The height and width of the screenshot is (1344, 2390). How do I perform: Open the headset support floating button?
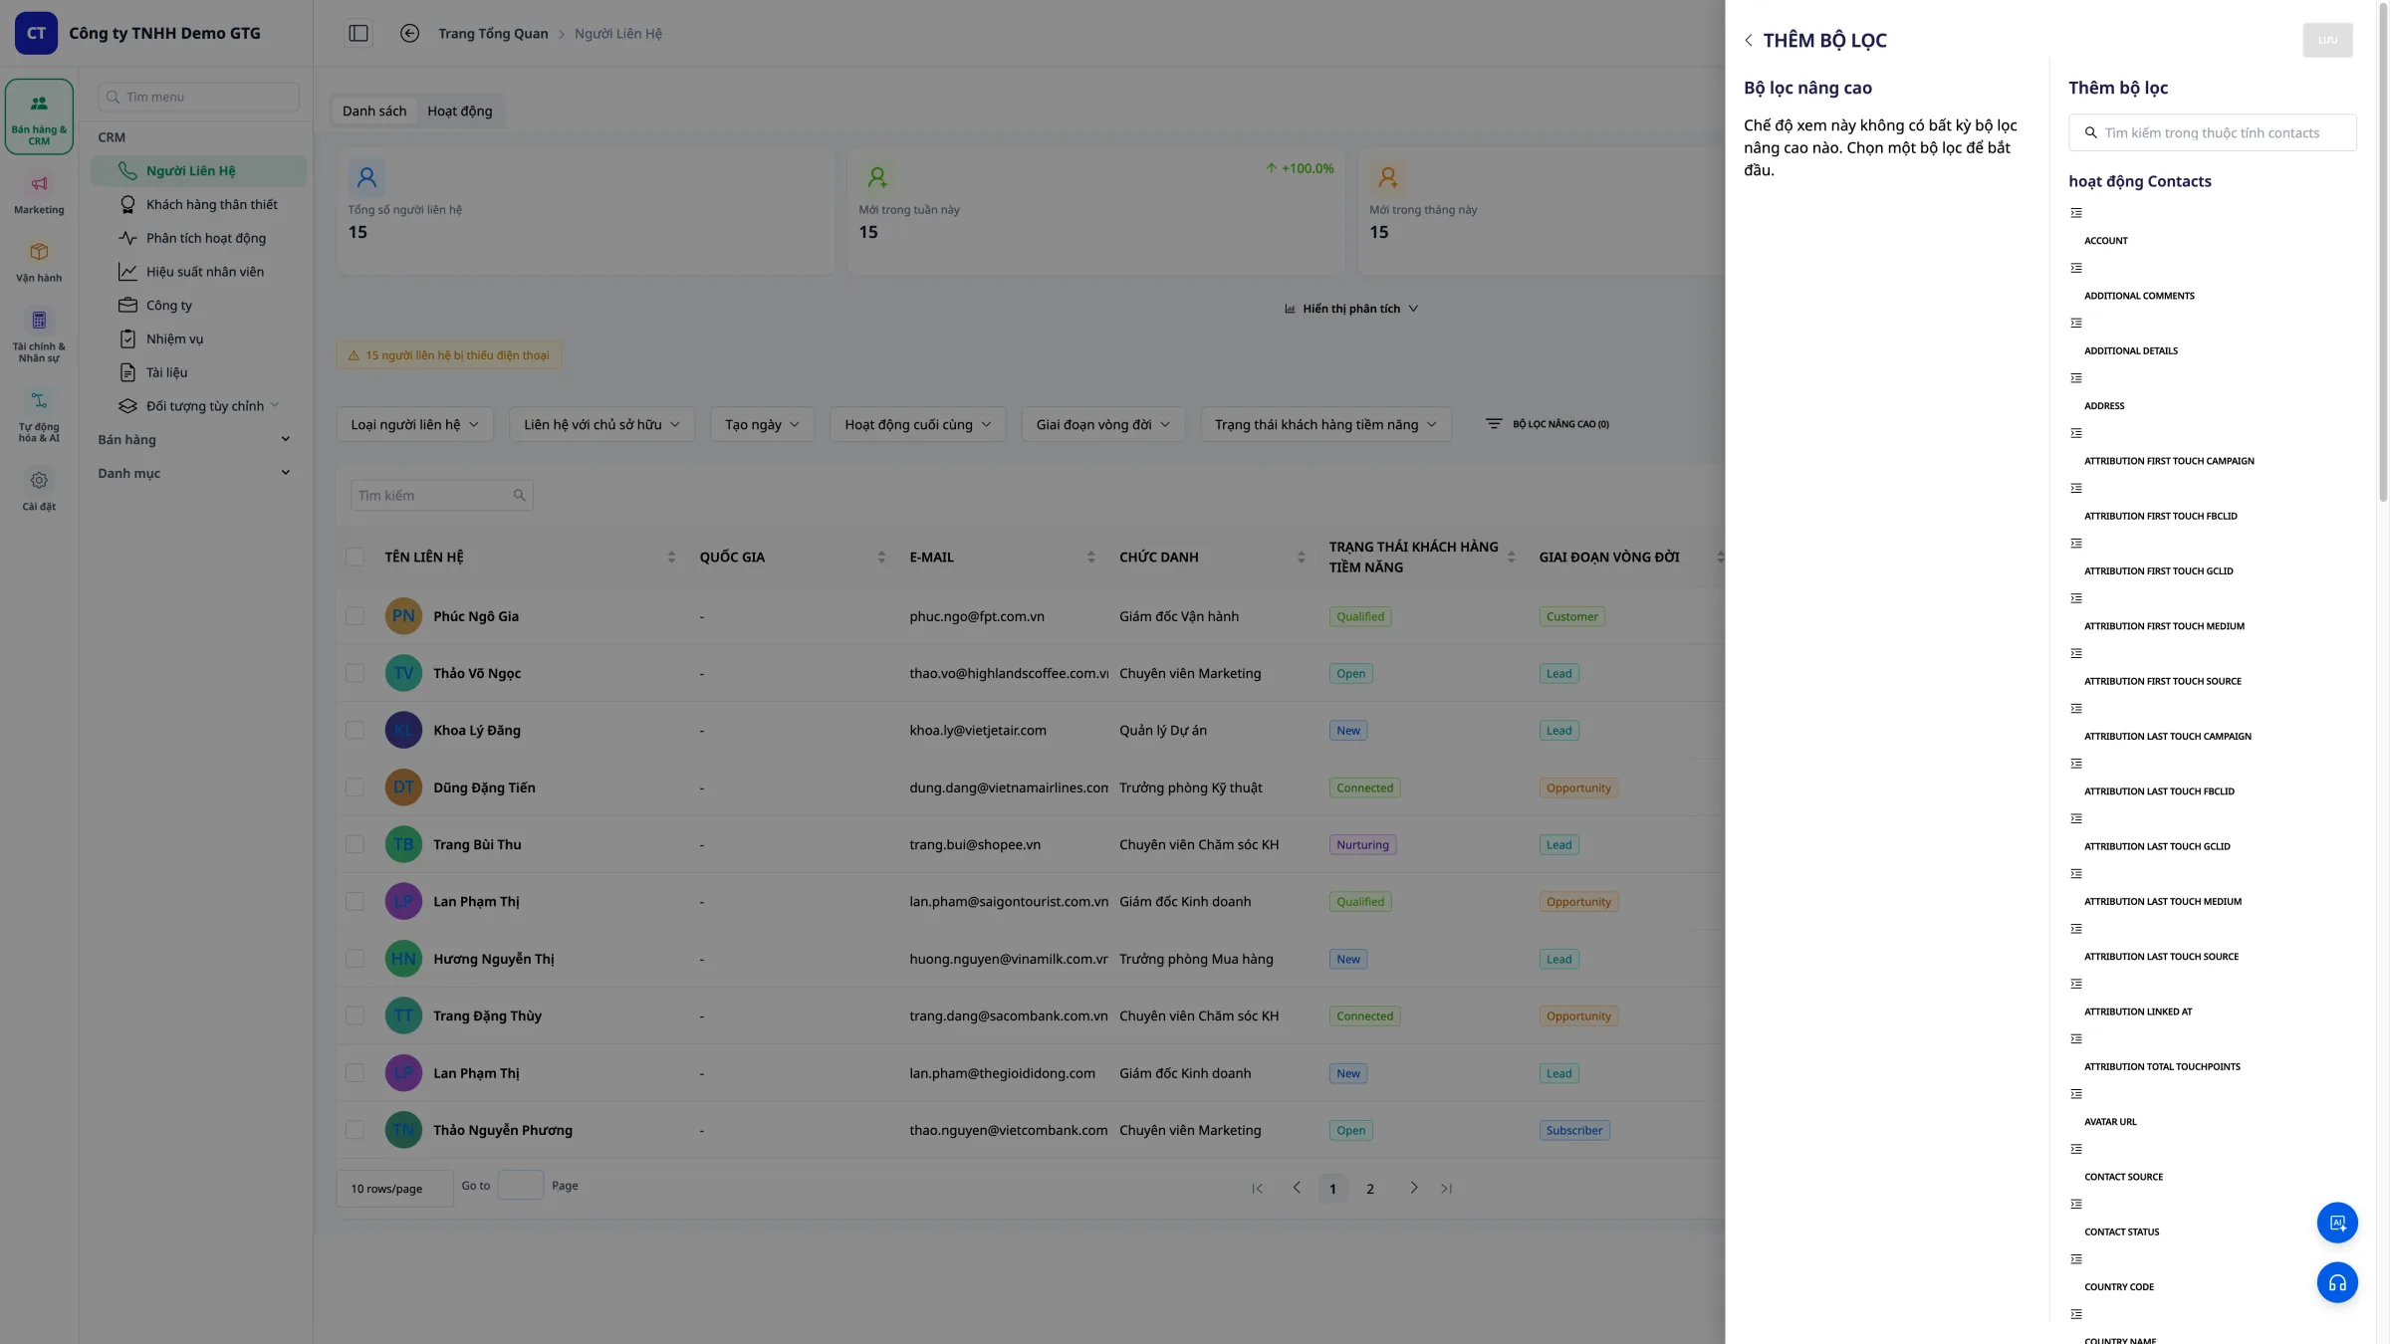tap(2336, 1282)
